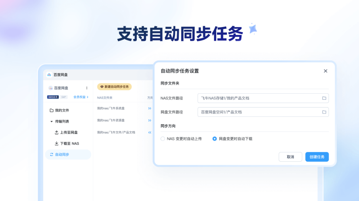The height and width of the screenshot is (201, 359).
Task: Collapse the 传输列表 arrow
Action: pos(52,122)
